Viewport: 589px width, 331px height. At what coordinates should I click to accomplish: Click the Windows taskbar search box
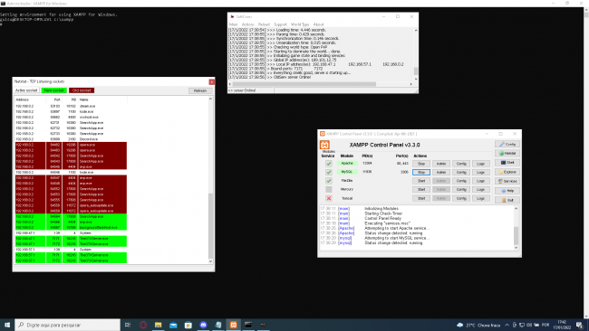coord(68,325)
